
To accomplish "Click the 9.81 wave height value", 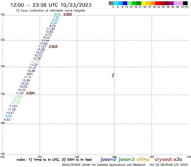I will pyautogui.click(x=30, y=74).
